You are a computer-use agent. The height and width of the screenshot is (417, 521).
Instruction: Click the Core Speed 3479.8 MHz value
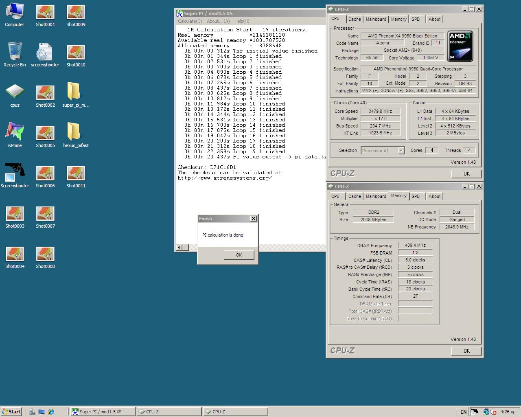[x=381, y=111]
